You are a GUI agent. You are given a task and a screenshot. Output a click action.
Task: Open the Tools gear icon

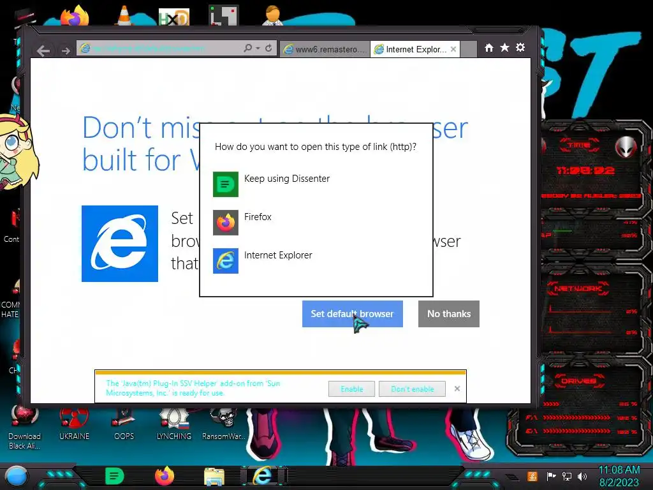520,47
